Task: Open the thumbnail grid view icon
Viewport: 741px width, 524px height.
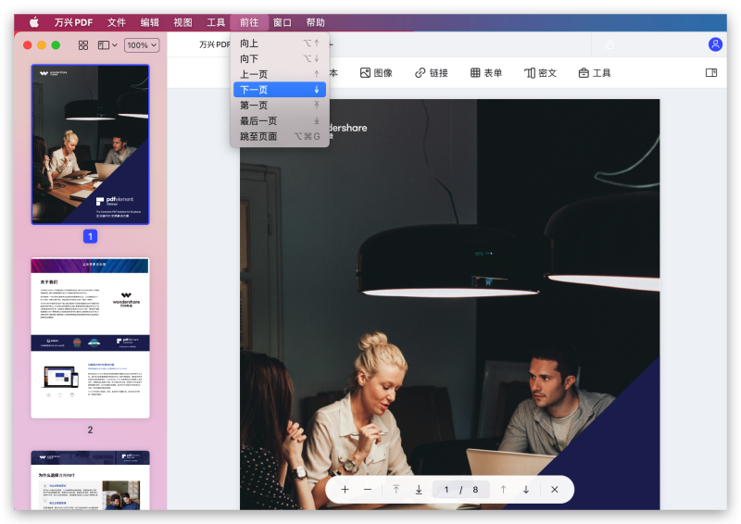Action: click(83, 44)
